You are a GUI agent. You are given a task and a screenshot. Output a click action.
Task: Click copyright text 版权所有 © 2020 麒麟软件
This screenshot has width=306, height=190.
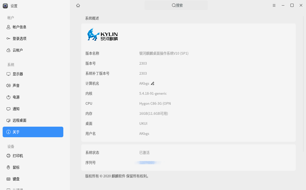(x=105, y=176)
